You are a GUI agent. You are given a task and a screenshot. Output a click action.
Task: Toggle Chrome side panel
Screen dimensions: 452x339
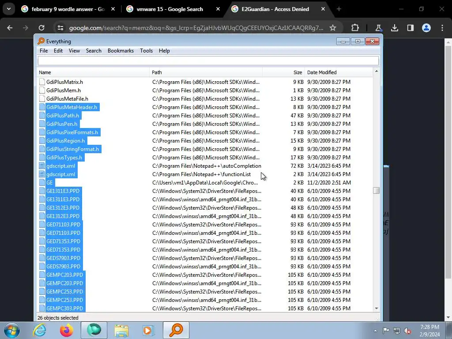(410, 28)
